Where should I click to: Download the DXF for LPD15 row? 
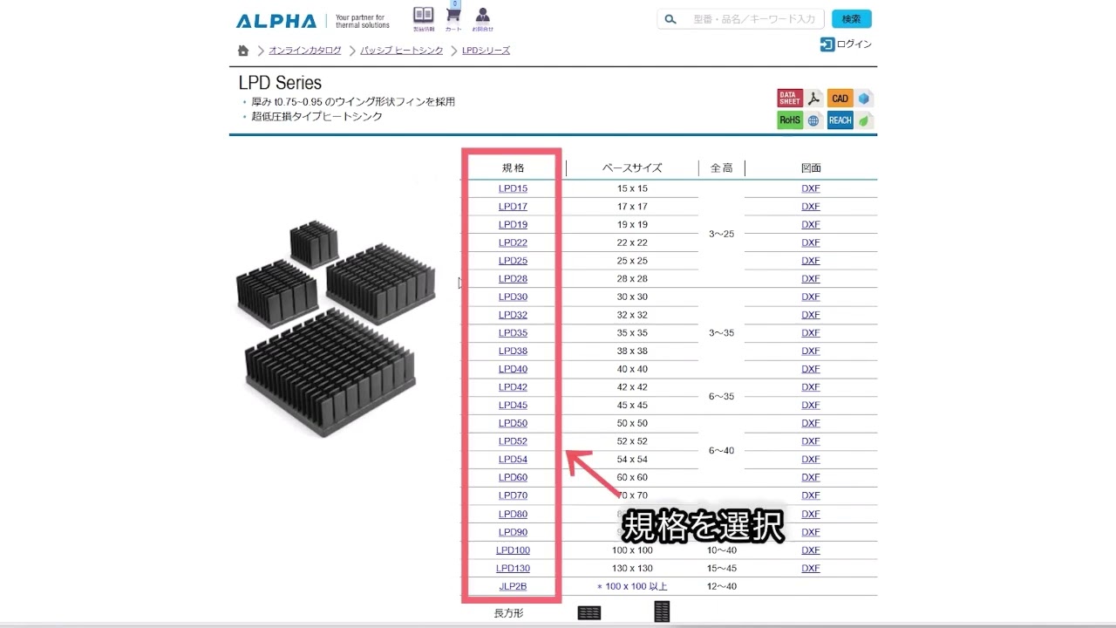[811, 188]
